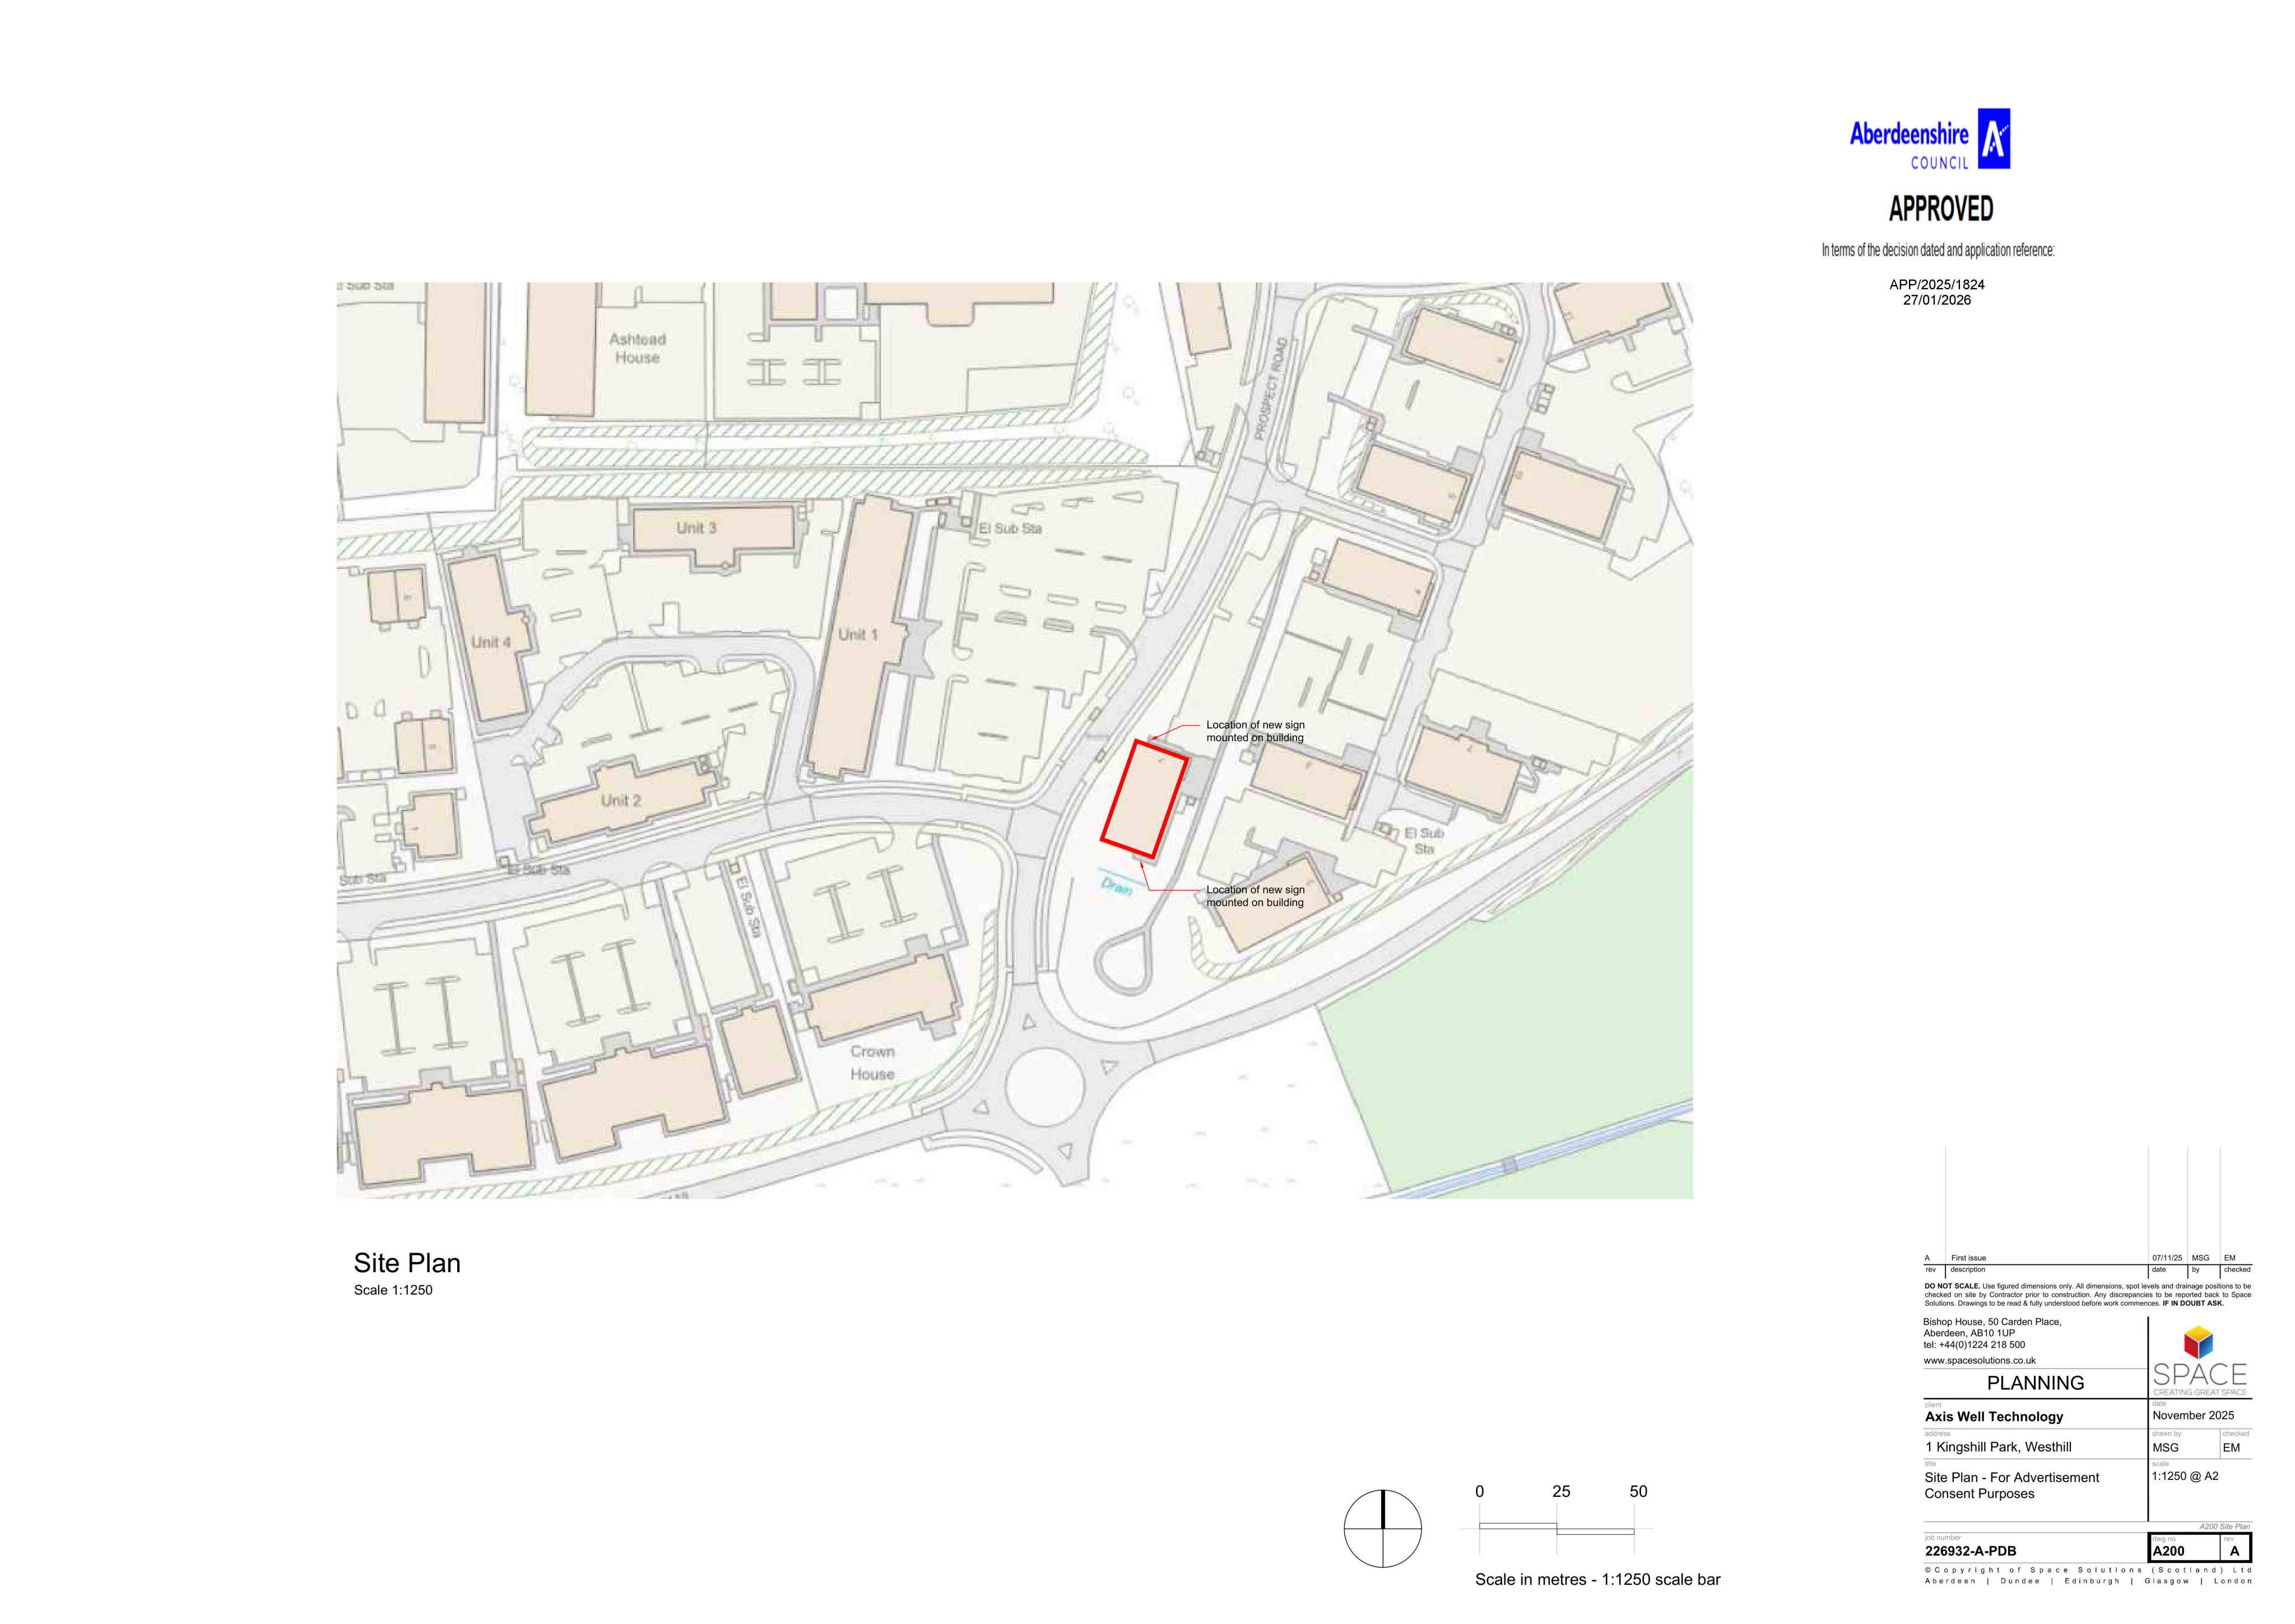Click 'Scale 1:1250' under Site Plan title
This screenshot has width=2295, height=1624.
click(393, 1290)
